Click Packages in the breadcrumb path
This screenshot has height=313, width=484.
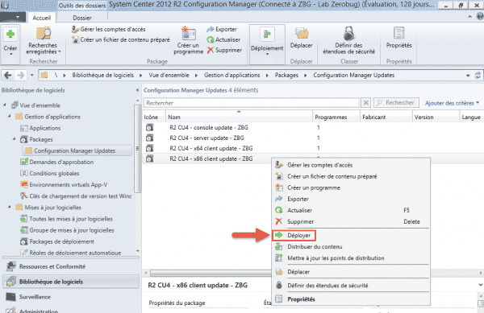click(x=286, y=75)
